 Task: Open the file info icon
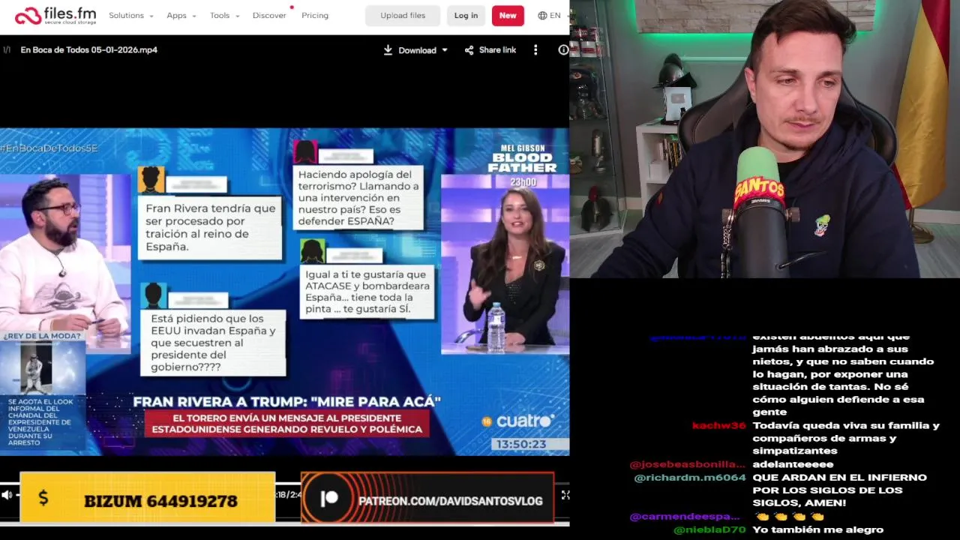(x=563, y=50)
